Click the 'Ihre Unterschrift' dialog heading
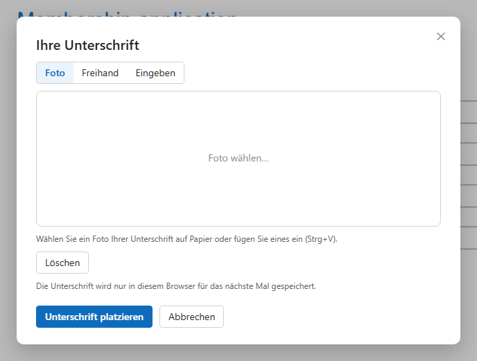 pyautogui.click(x=87, y=45)
